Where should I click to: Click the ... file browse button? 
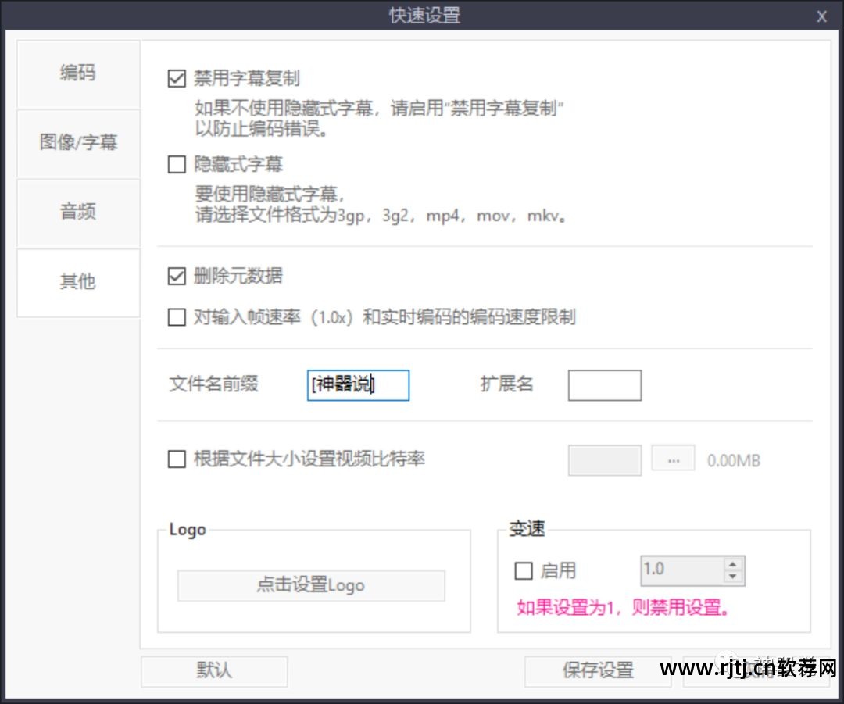click(x=673, y=459)
